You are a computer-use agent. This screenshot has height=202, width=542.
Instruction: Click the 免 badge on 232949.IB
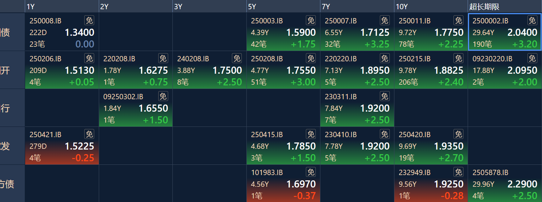tap(458, 172)
